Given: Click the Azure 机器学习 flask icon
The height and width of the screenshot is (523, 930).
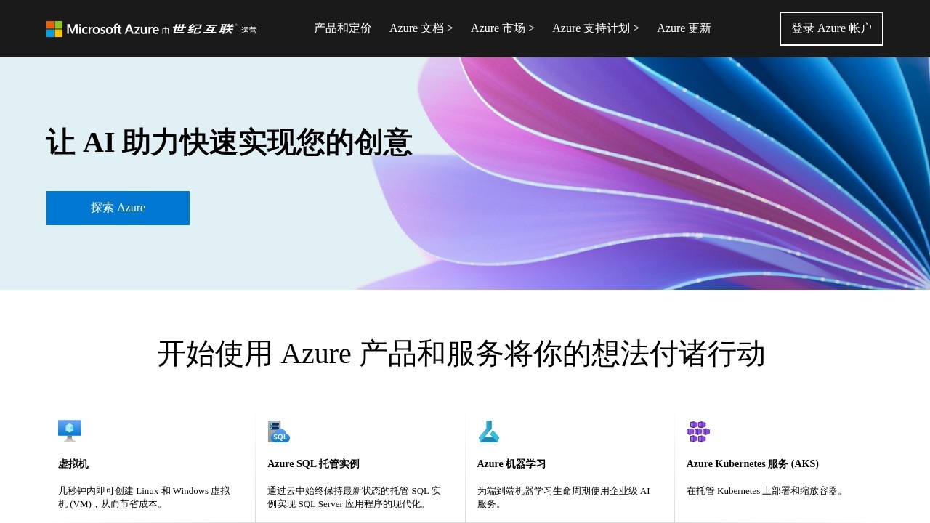Looking at the screenshot, I should click(488, 430).
